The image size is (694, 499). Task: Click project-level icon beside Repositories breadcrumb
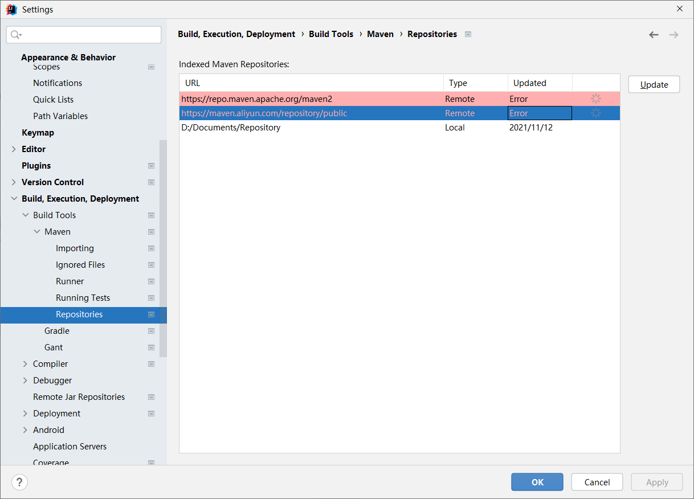click(x=468, y=34)
